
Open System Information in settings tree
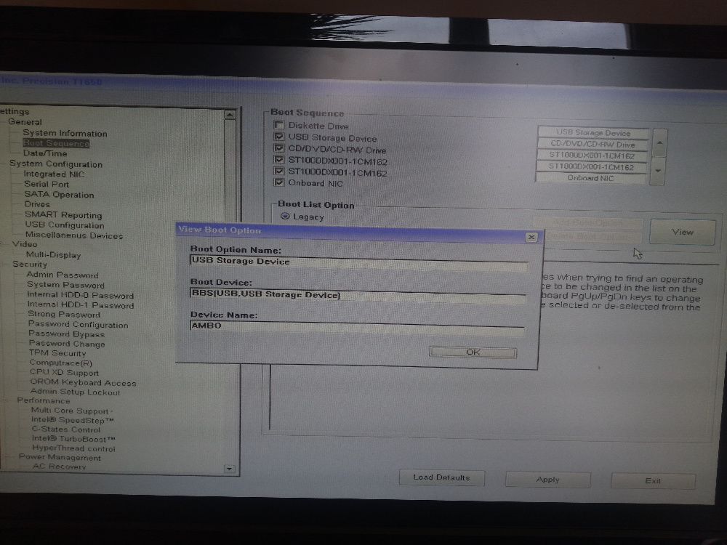pos(65,133)
